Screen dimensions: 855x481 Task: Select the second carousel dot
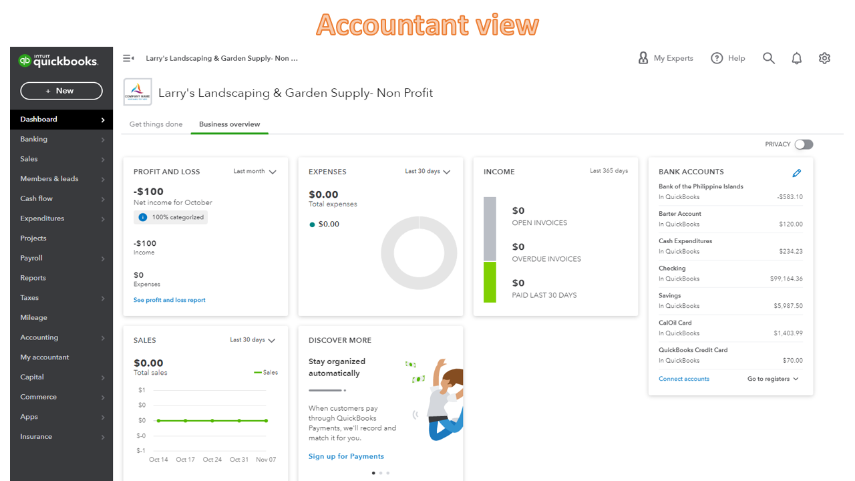(x=381, y=472)
